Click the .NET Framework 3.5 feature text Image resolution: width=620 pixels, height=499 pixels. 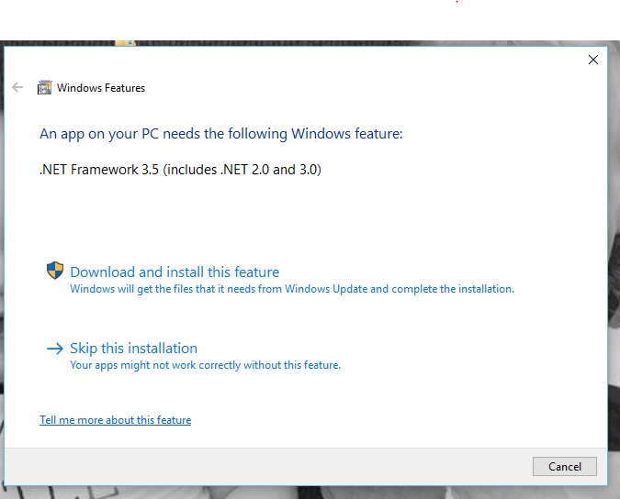[180, 170]
